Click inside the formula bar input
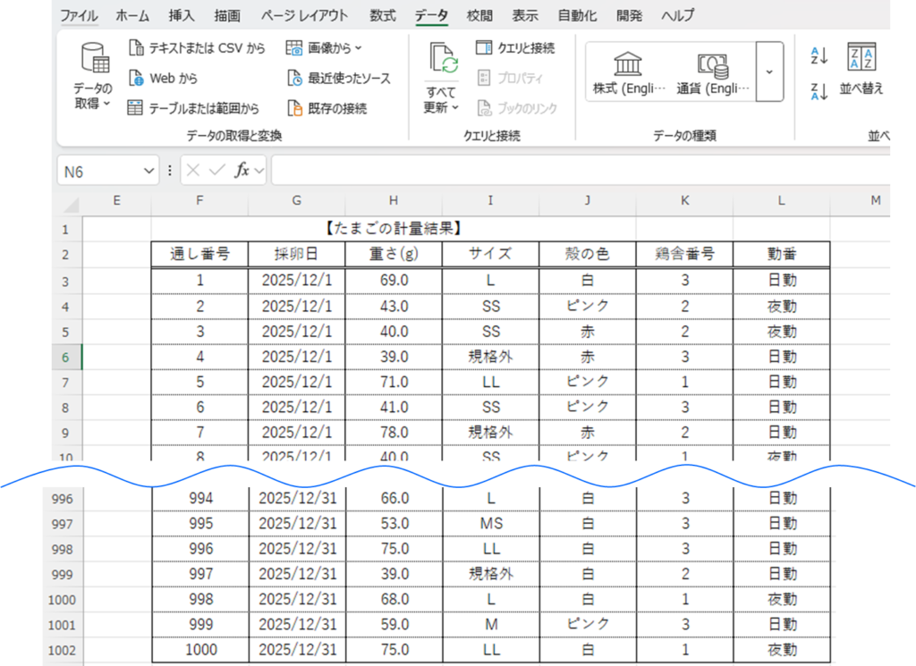916x666 pixels. 581,171
